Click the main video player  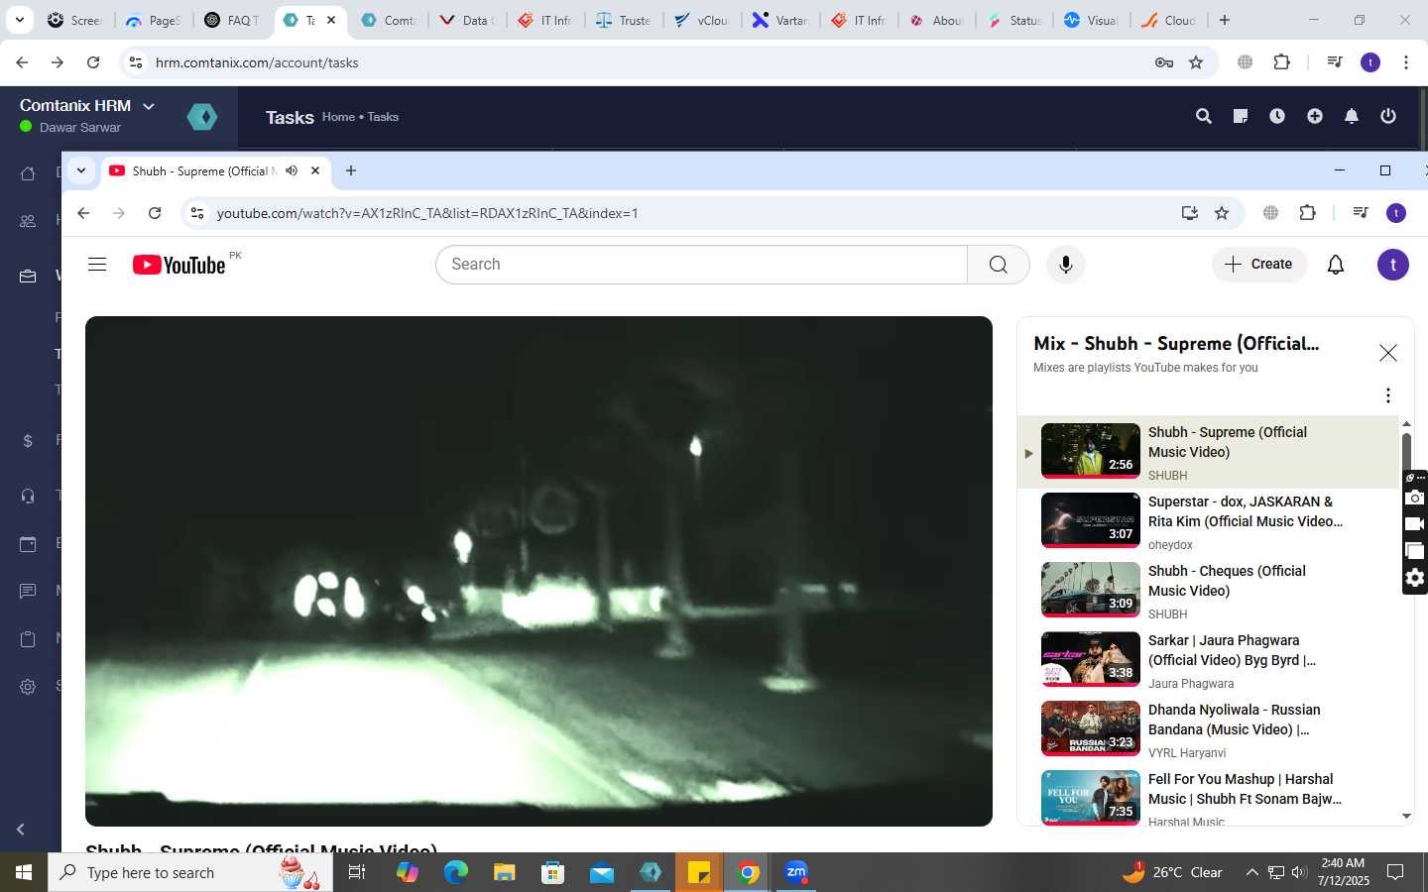[x=538, y=571]
